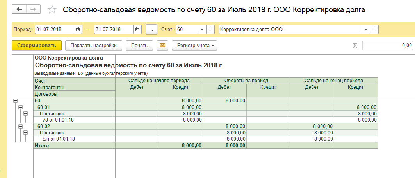415x178 pixels.
Task: Select row б/н от 01.01.18
Action: click(x=74, y=139)
